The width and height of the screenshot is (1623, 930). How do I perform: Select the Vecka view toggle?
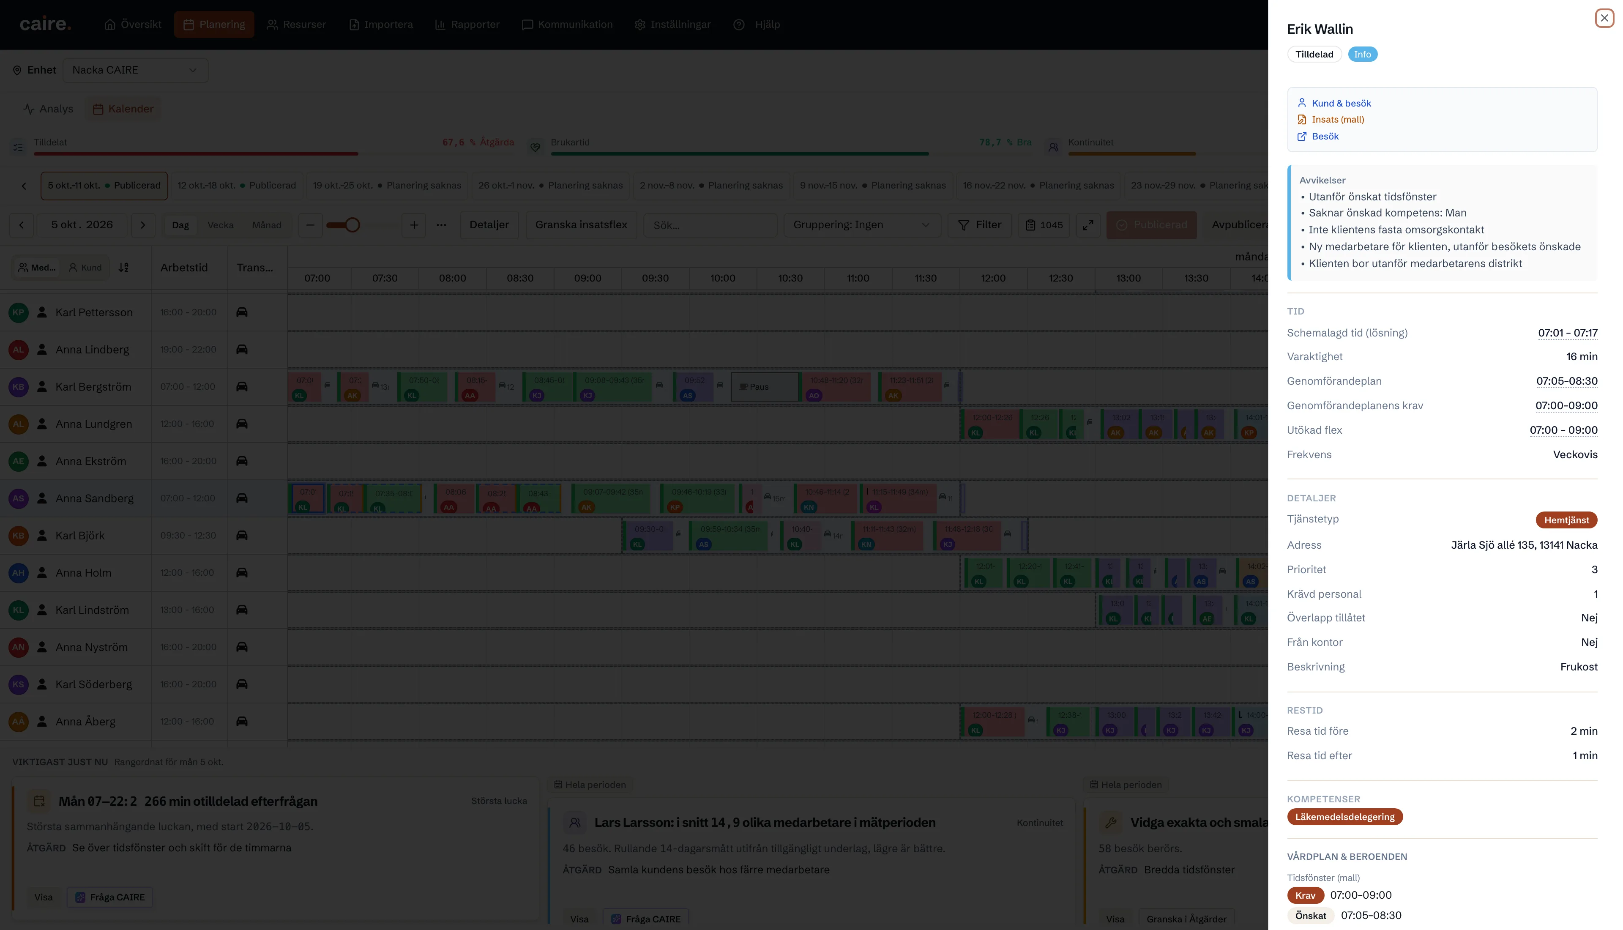point(220,225)
